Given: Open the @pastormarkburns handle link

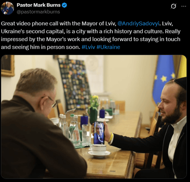Looking at the screenshot, I should tap(38, 12).
